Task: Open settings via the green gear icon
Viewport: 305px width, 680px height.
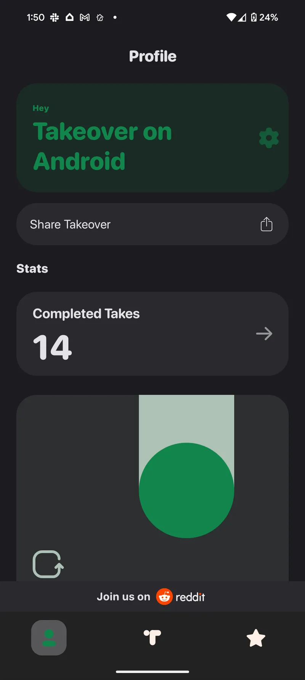Action: click(269, 138)
